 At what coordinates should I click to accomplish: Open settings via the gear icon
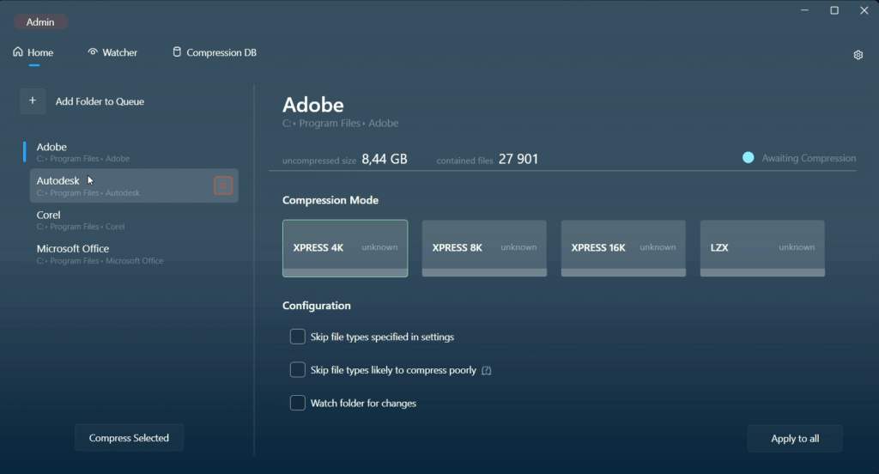[858, 55]
